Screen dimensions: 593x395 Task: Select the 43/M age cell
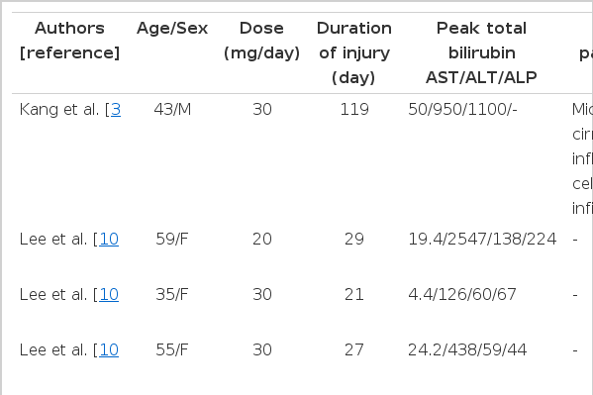(x=172, y=110)
